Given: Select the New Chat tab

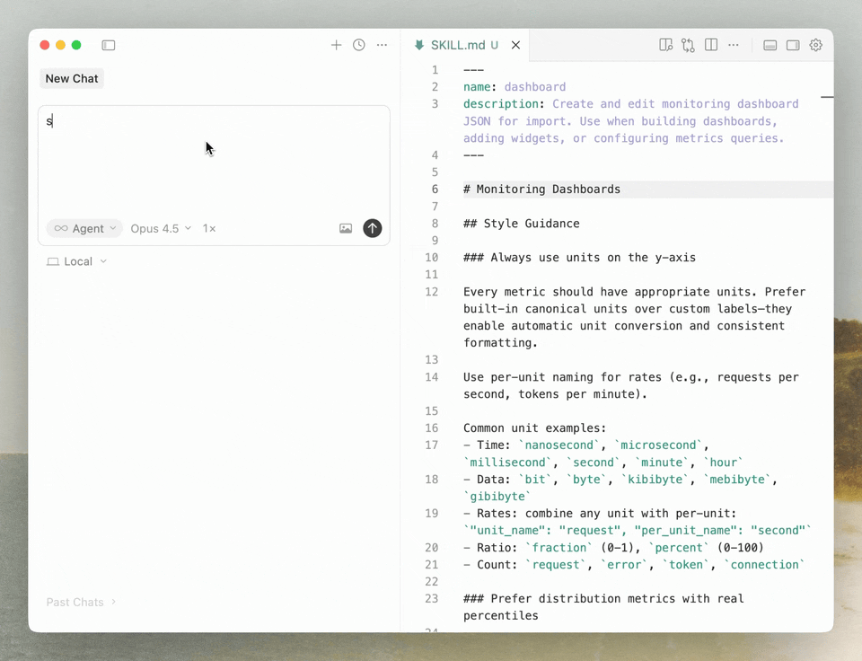Looking at the screenshot, I should (x=72, y=79).
